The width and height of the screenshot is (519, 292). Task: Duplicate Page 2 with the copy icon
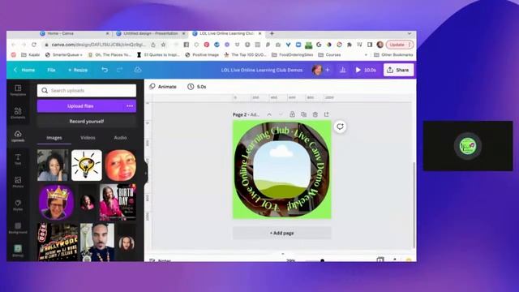pos(303,114)
